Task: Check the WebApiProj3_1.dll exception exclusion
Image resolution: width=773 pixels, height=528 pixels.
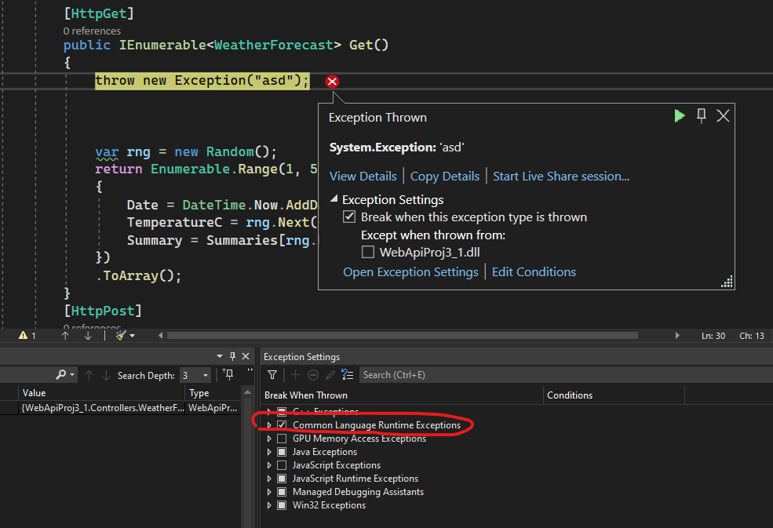Action: pyautogui.click(x=368, y=253)
